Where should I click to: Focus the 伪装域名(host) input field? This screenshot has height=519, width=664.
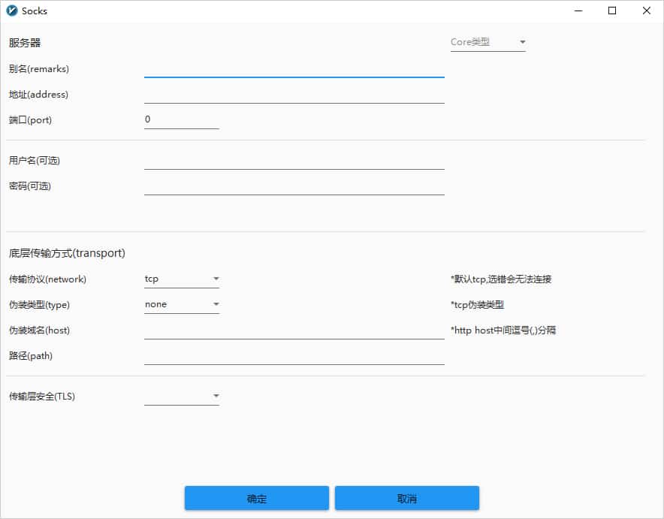[x=293, y=334]
